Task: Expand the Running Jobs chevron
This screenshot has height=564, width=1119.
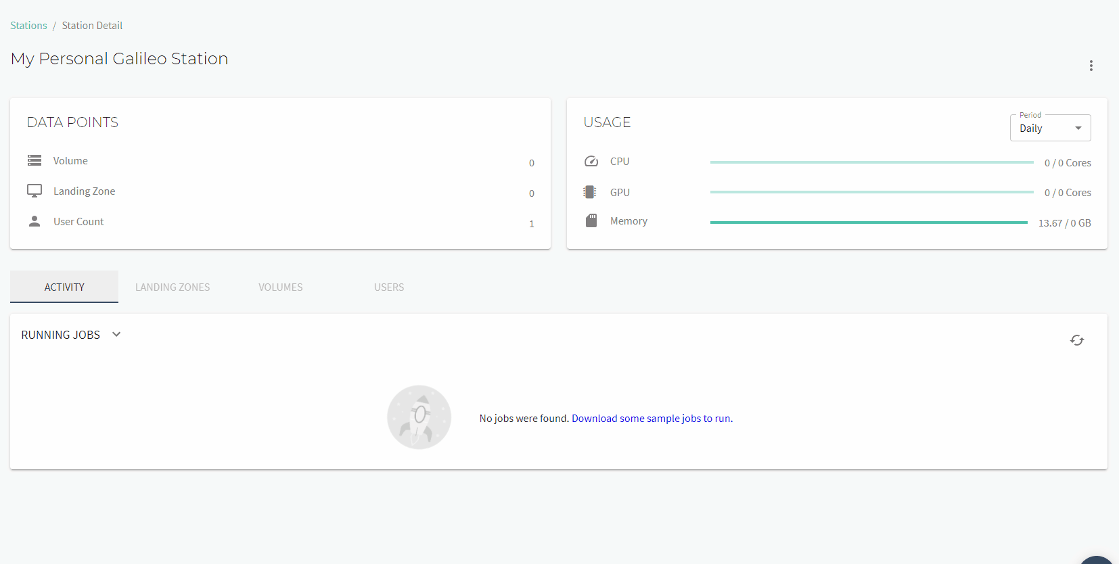Action: tap(116, 334)
